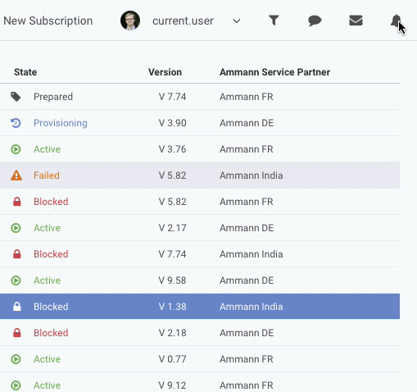Select the Failed state text
417x392 pixels.
tap(47, 175)
